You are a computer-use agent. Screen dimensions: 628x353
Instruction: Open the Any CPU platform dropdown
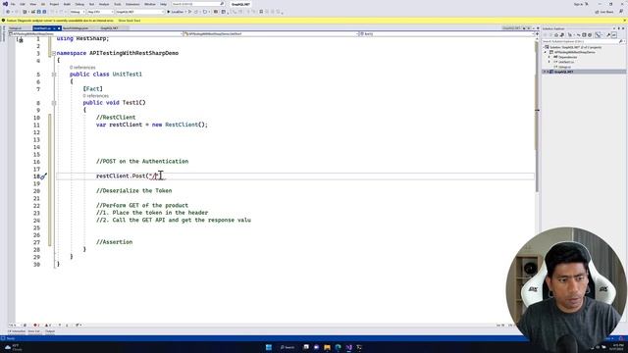(x=100, y=12)
